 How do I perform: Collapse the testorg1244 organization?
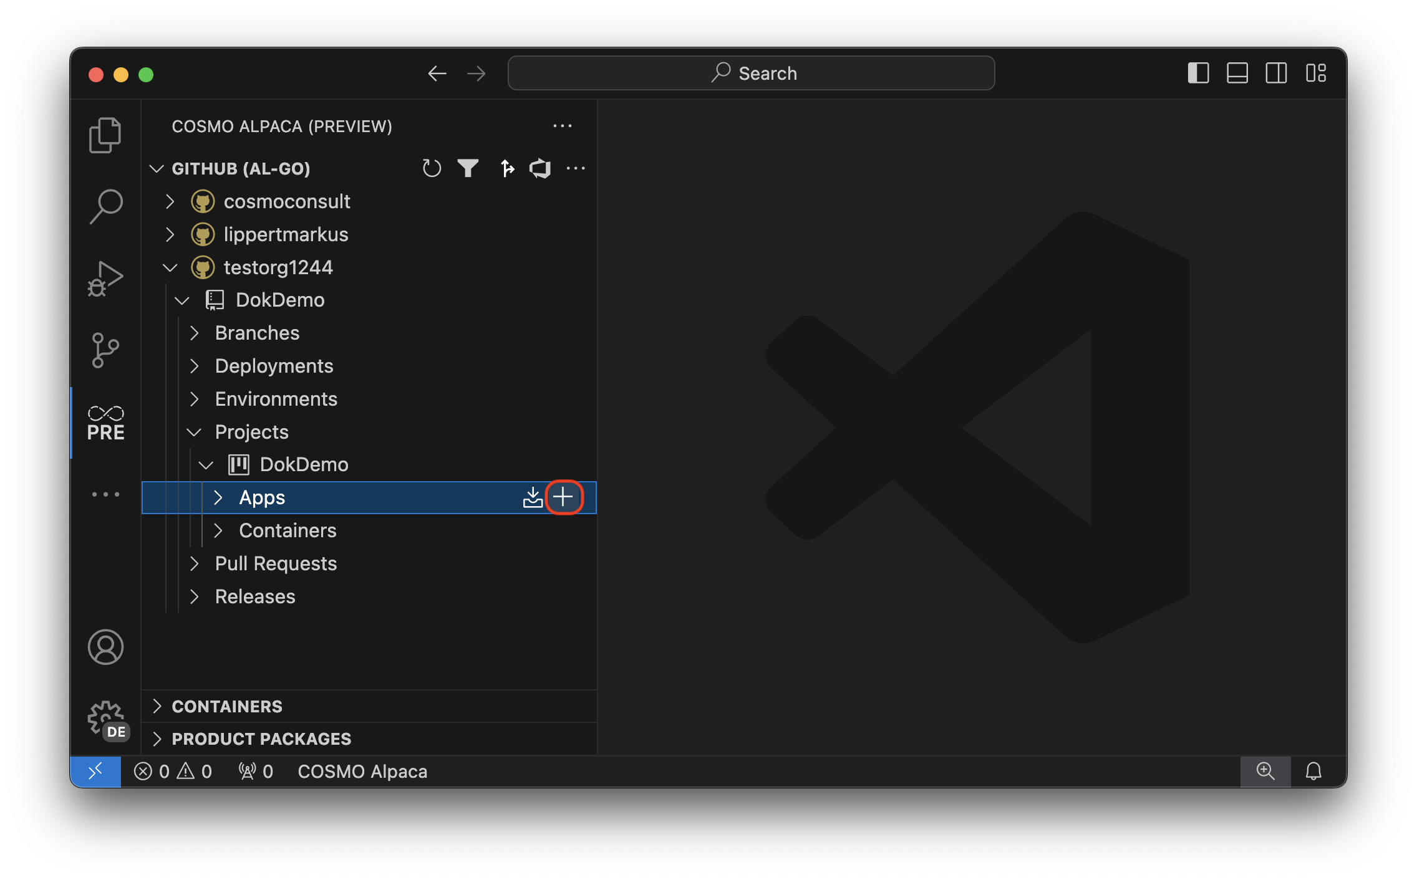tap(170, 267)
